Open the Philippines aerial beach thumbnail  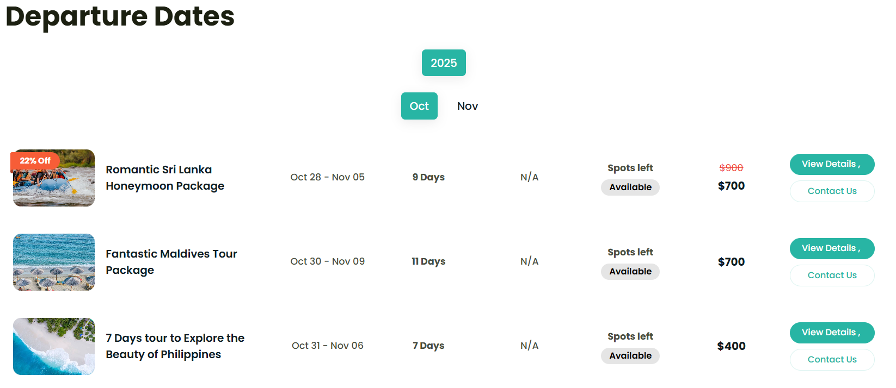click(x=54, y=346)
